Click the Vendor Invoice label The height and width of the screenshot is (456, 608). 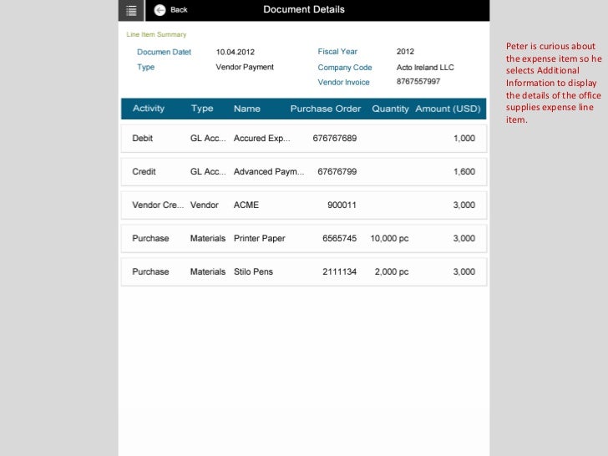343,82
